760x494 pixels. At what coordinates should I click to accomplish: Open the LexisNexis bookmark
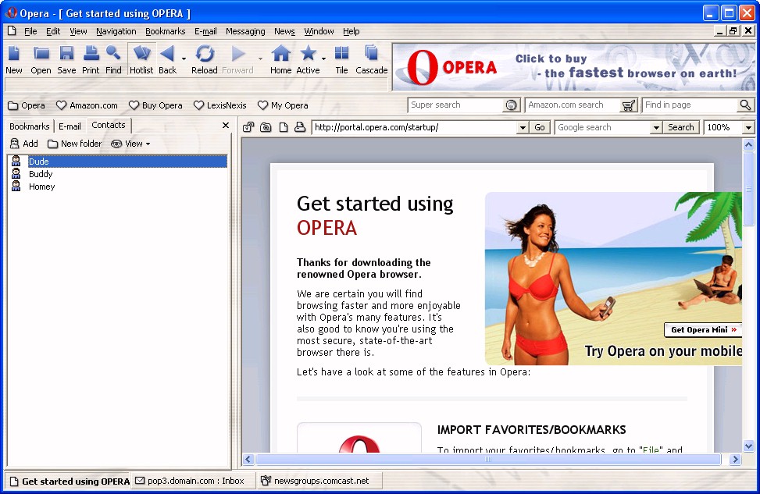(220, 105)
